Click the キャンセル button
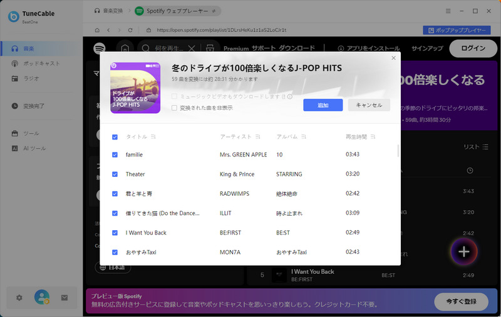Screen dimensions: 501x317 point(369,105)
